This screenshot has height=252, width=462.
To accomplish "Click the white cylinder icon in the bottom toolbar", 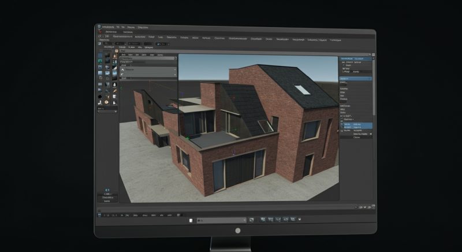I will tap(191, 220).
